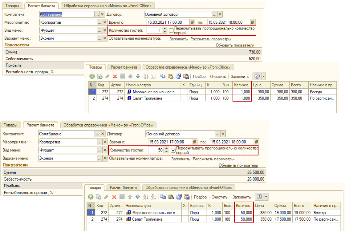345x233 pixels.
Task: Open Front-Office menu processing tab in the 50-guest form
Action: [108, 125]
